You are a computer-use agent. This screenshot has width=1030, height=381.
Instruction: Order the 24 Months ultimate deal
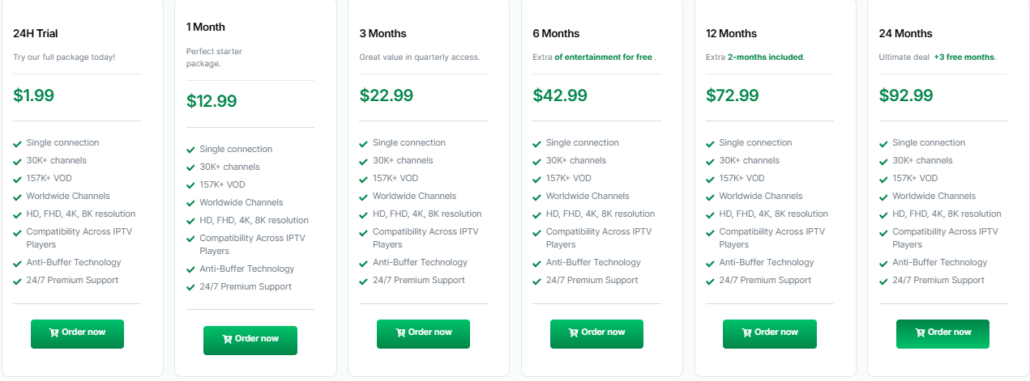tap(942, 332)
